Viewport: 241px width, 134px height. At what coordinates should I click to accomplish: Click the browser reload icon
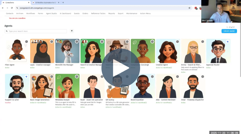12,8
